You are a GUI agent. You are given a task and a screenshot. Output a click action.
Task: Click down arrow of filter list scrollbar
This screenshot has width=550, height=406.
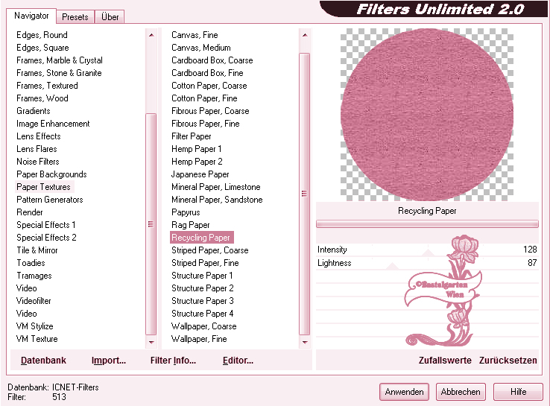(x=305, y=342)
